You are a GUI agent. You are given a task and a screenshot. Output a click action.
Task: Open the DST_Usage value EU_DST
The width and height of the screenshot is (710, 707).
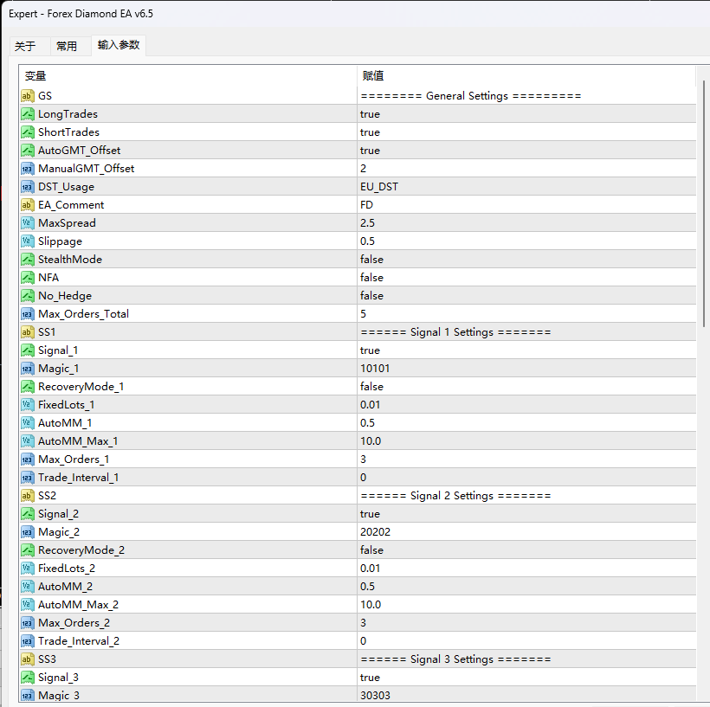coord(379,186)
